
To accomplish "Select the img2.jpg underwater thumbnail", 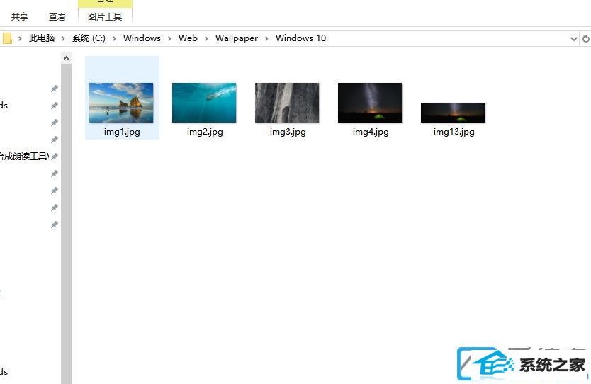I will 204,103.
